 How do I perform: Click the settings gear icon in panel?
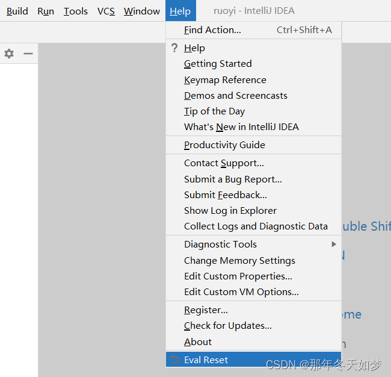[x=9, y=54]
